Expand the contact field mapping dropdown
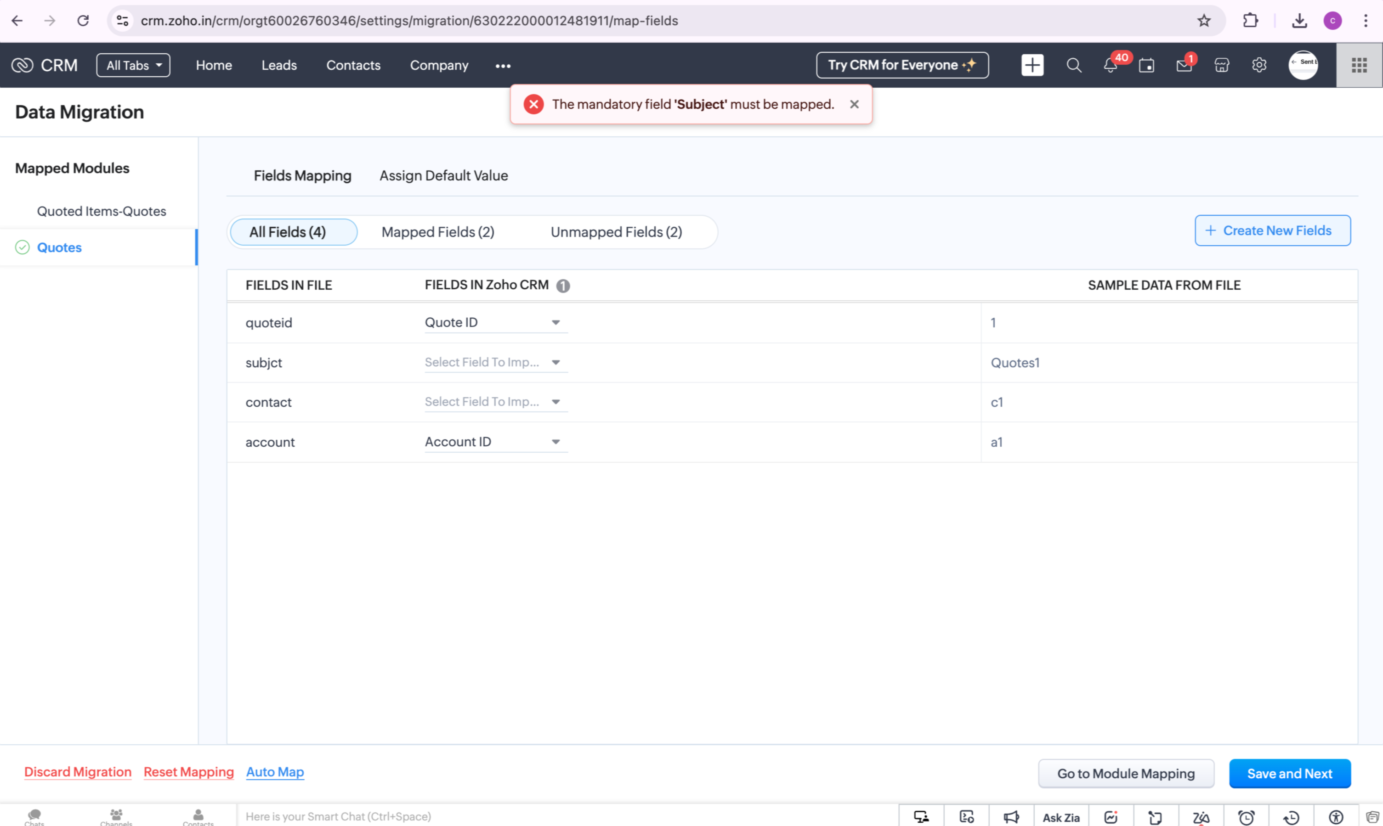Screen dimensions: 1383x826 point(496,402)
